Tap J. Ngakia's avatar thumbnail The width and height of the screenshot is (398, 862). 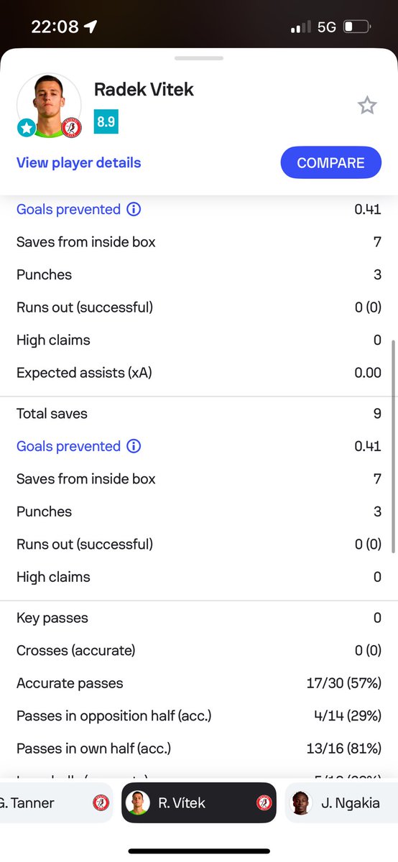point(302,803)
